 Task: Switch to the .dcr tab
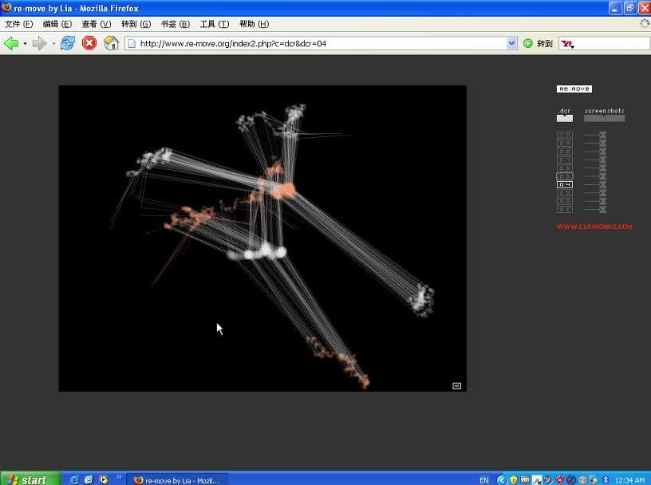(565, 115)
